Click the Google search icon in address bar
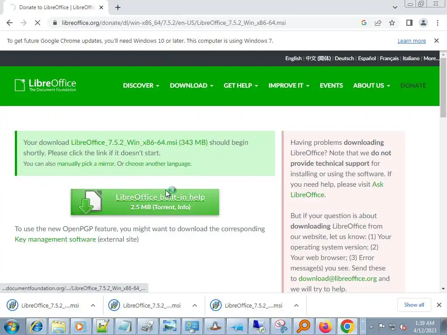Screen dimensions: 447x335 (x=364, y=23)
